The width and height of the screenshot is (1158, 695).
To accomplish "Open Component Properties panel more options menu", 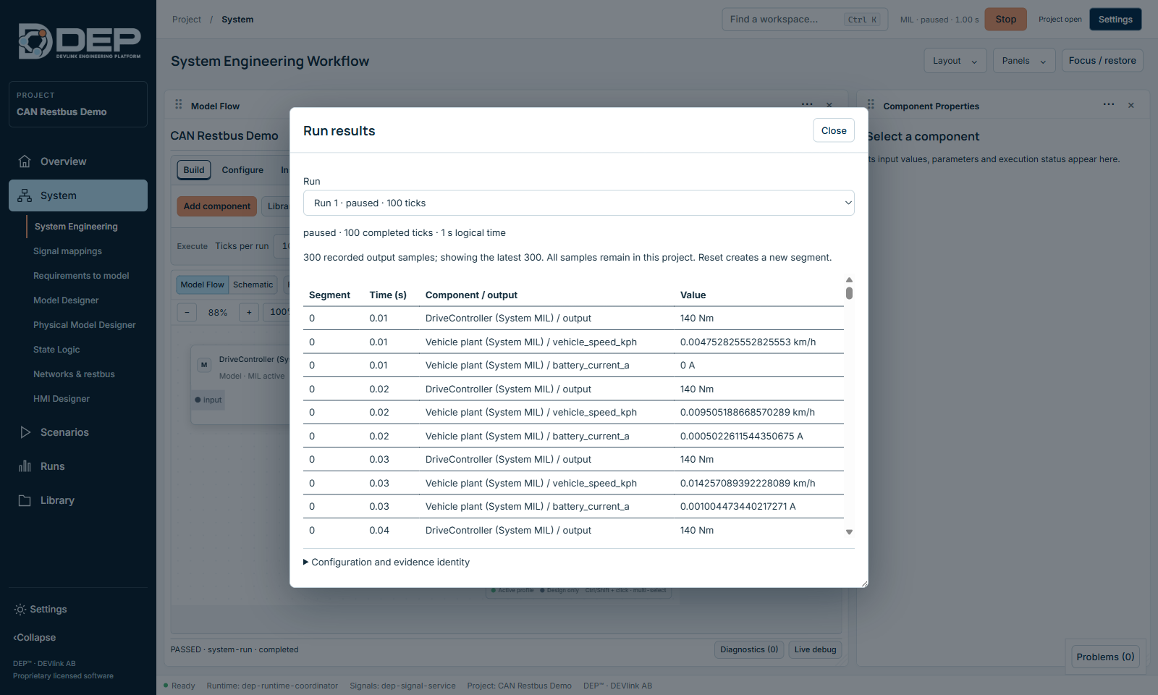I will 1109,105.
